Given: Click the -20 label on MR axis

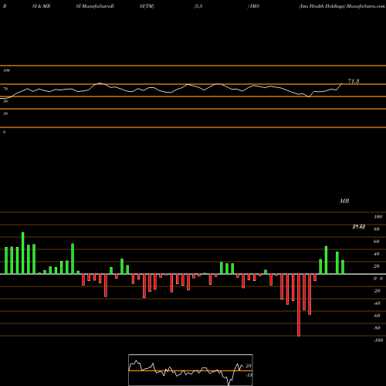Looking at the screenshot, I should [377, 291].
